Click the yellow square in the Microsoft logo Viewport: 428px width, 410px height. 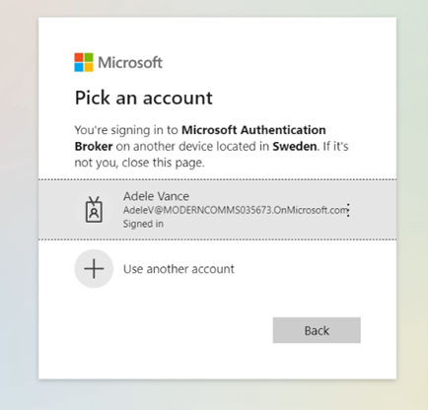pos(89,67)
